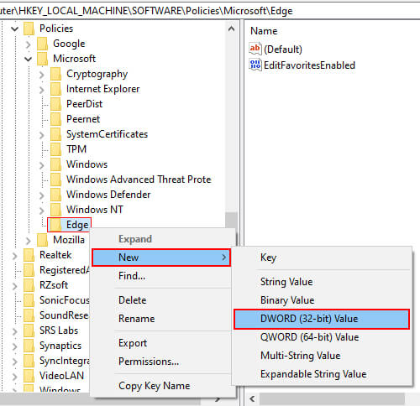The height and width of the screenshot is (406, 420).
Task: Expand the Internet Explorer tree node
Action: point(41,89)
